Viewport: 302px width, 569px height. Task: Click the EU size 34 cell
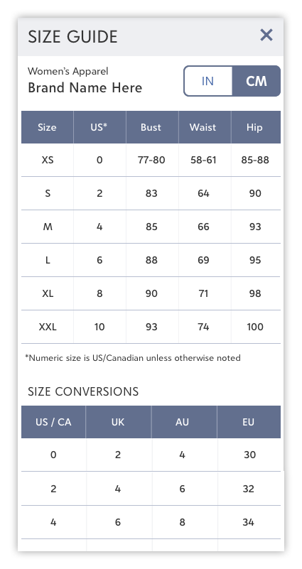tap(249, 522)
